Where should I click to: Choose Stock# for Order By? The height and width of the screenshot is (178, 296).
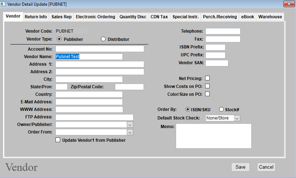coord(221,109)
